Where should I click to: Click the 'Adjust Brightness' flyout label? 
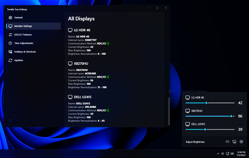coord(195,142)
